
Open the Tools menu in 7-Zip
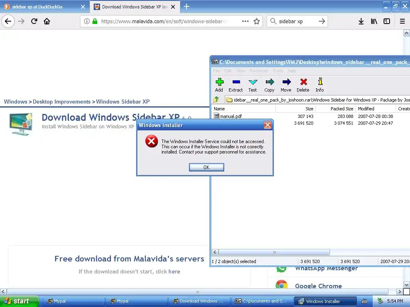pyautogui.click(x=278, y=71)
